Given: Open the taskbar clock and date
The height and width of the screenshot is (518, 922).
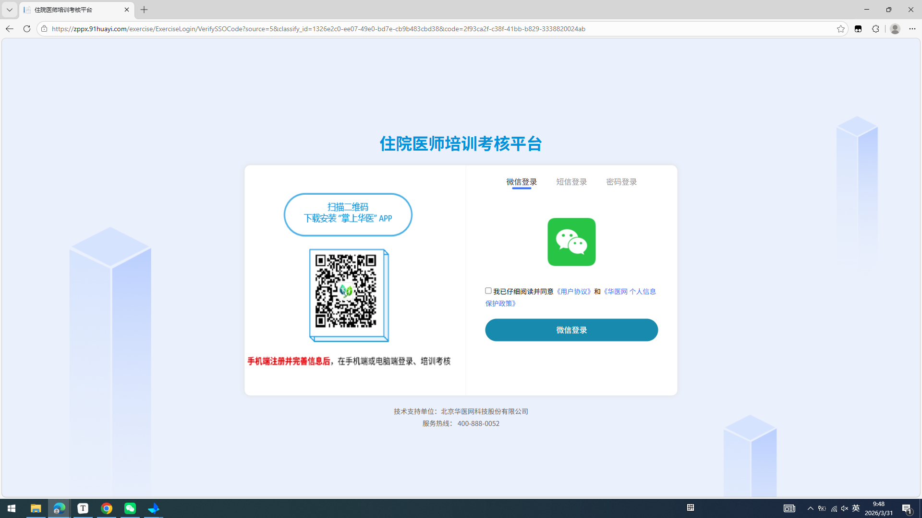Looking at the screenshot, I should pos(879,508).
